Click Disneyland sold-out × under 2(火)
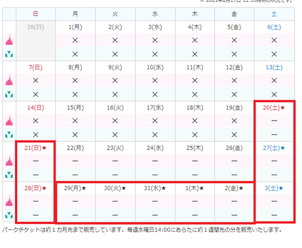The height and width of the screenshot is (248, 302). pos(115,40)
